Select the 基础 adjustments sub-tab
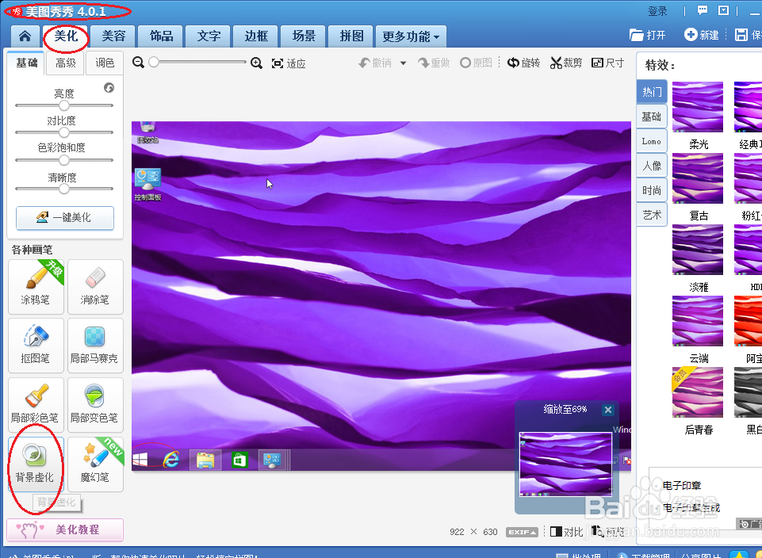This screenshot has width=762, height=558. tap(26, 63)
